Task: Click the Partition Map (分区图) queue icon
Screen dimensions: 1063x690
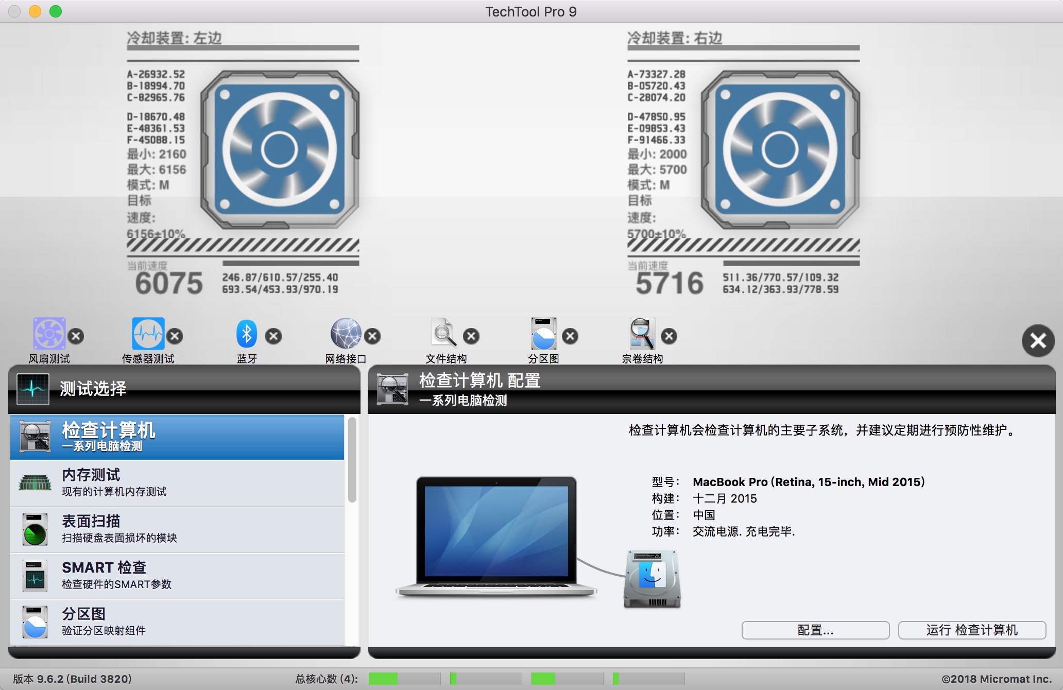Action: coord(543,334)
